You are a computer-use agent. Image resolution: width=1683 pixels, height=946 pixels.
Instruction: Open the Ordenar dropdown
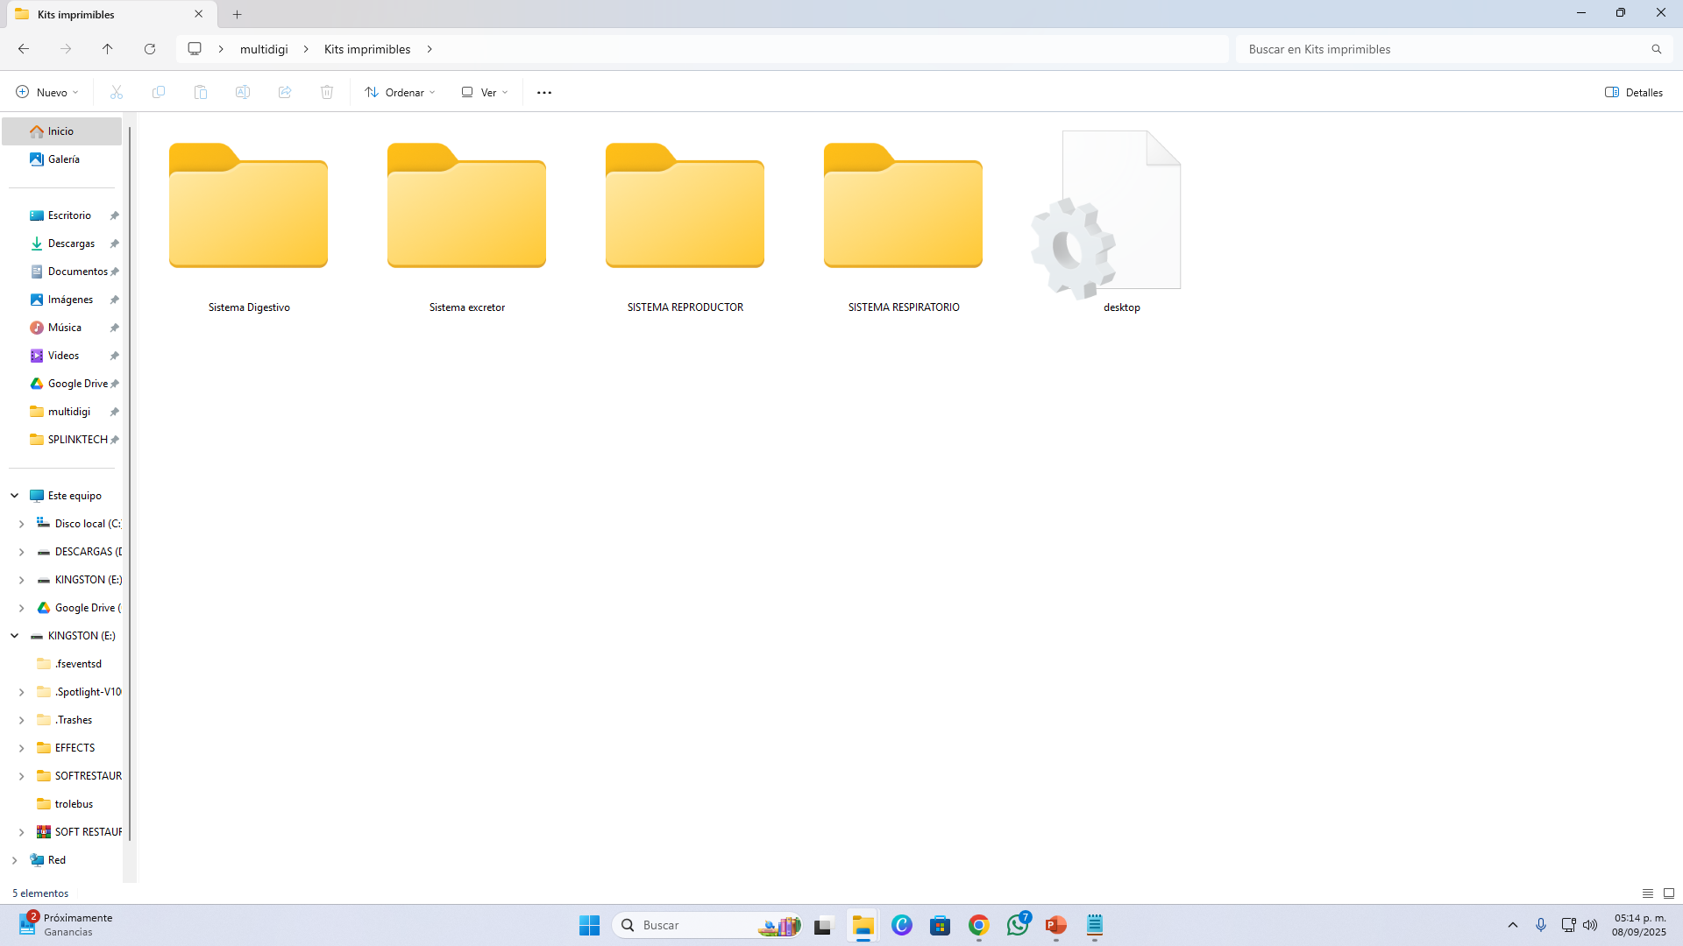(401, 92)
